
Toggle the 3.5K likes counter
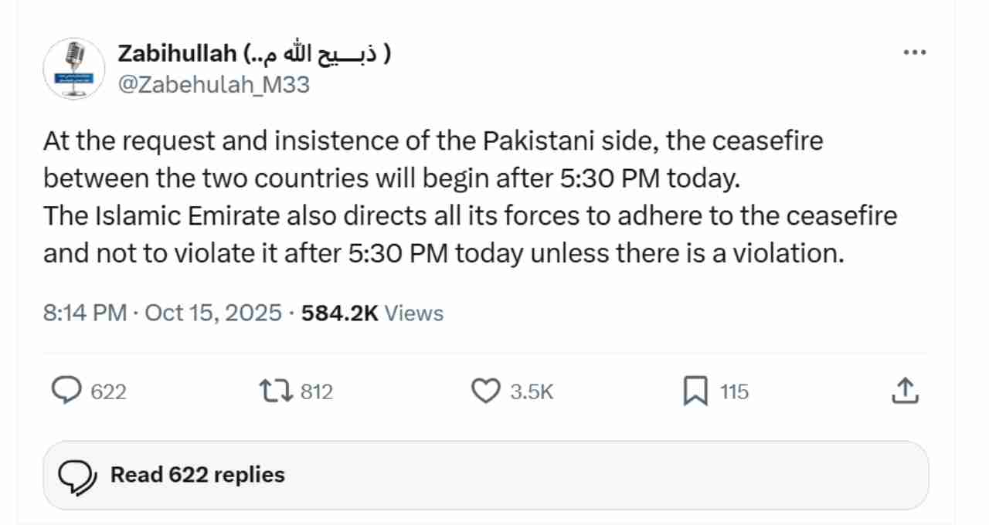532,391
